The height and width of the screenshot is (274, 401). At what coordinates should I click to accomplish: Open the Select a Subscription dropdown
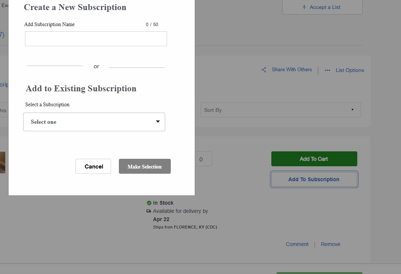(x=94, y=122)
